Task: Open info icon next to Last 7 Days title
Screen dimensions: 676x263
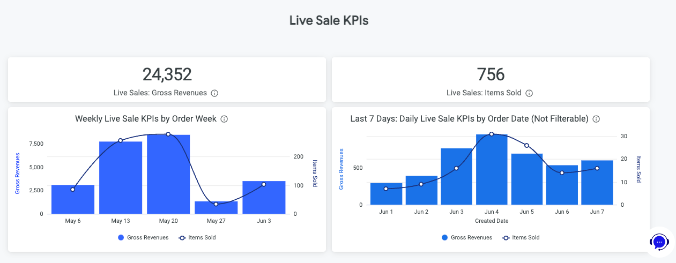Action: 596,119
